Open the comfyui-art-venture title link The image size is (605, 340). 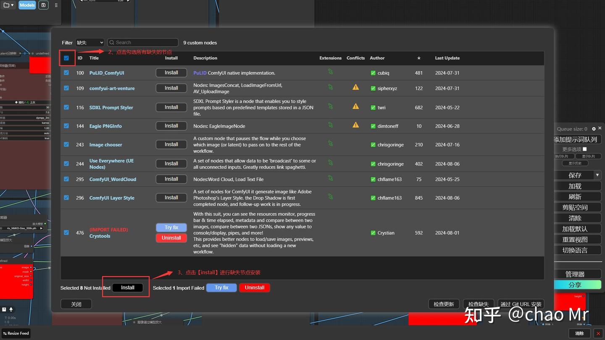(x=112, y=89)
